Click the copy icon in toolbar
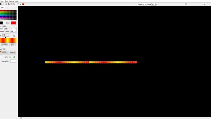 click(9, 4)
